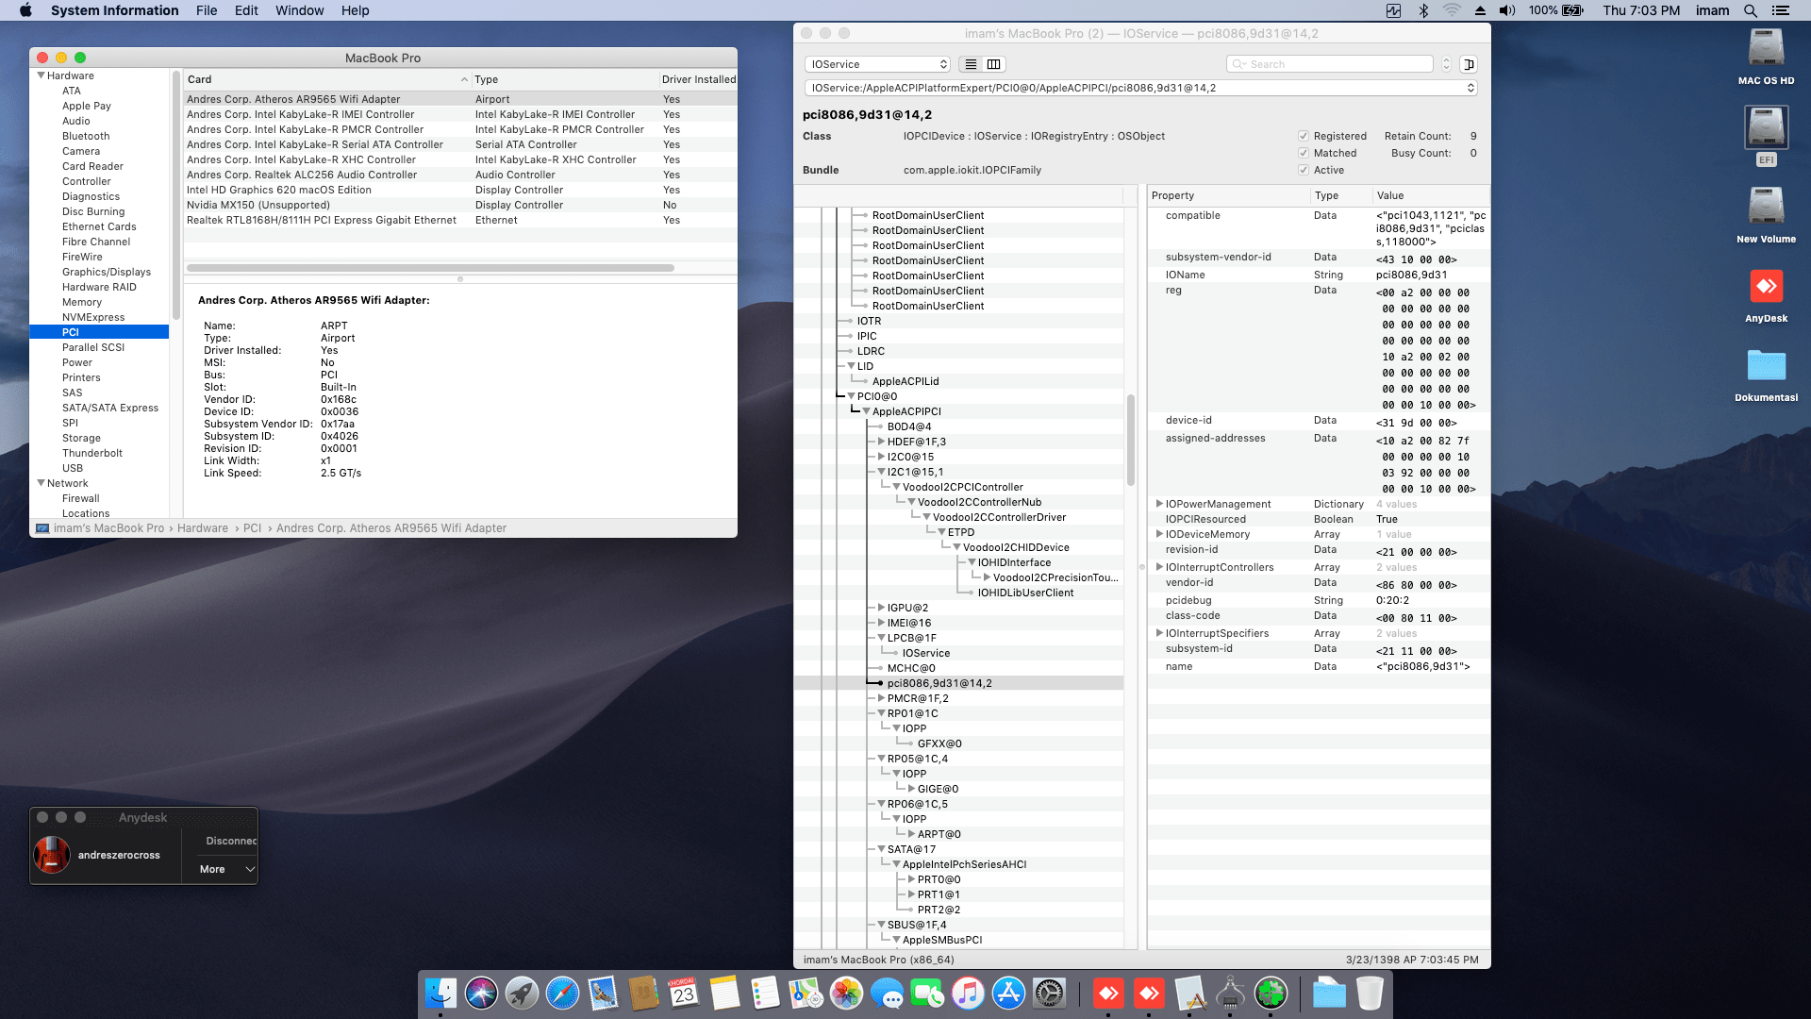This screenshot has height=1019, width=1811.
Task: Sort by the Driver Installed column
Action: 698,79
